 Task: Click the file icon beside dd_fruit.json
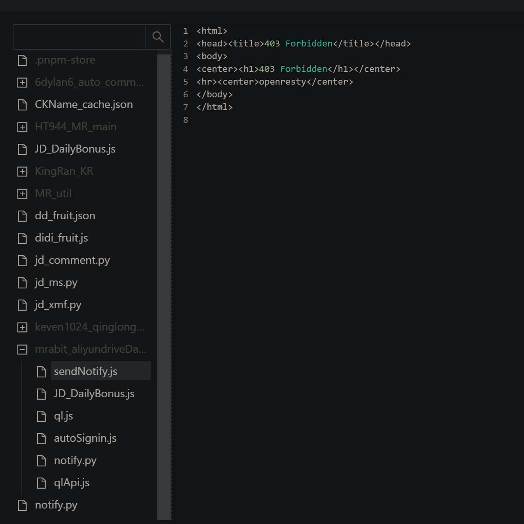click(x=22, y=216)
